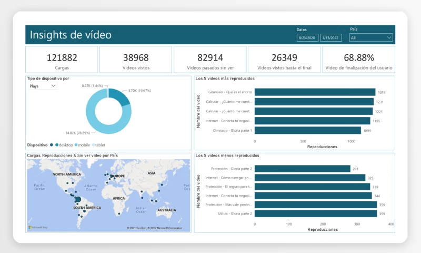The image size is (421, 253).
Task: Click the 'Insights de vídeo' title
Action: (71, 35)
